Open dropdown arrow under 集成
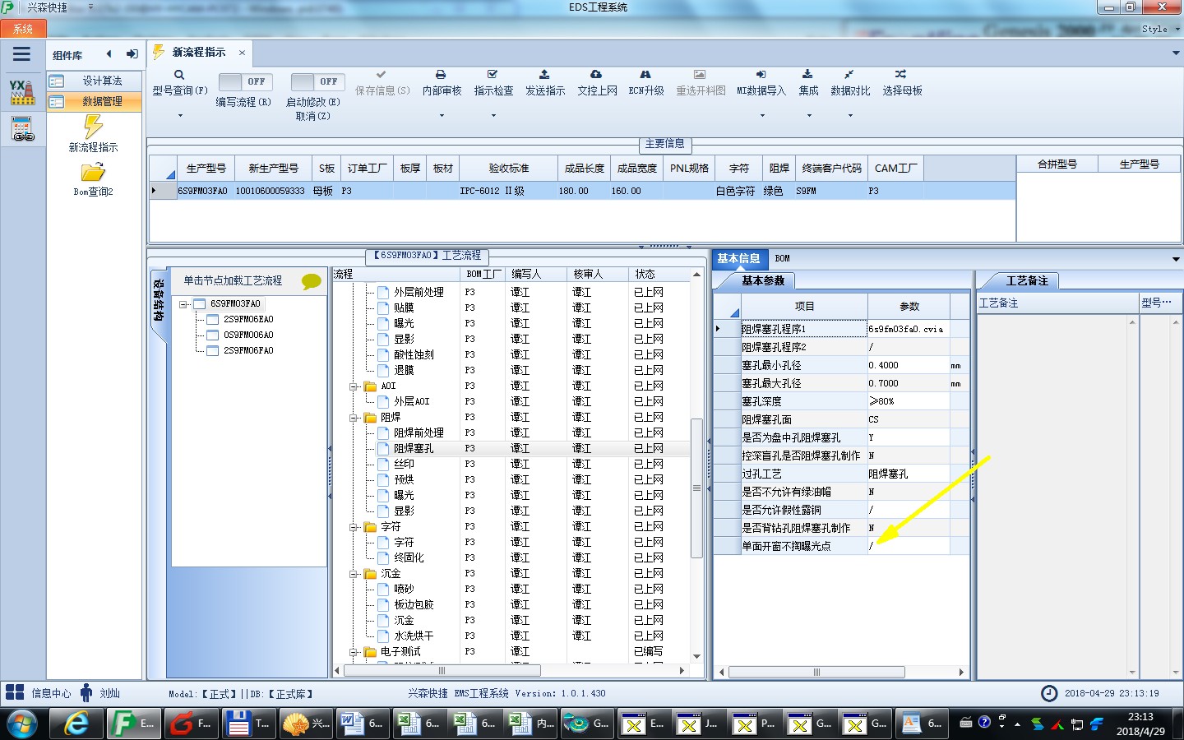 click(x=809, y=116)
